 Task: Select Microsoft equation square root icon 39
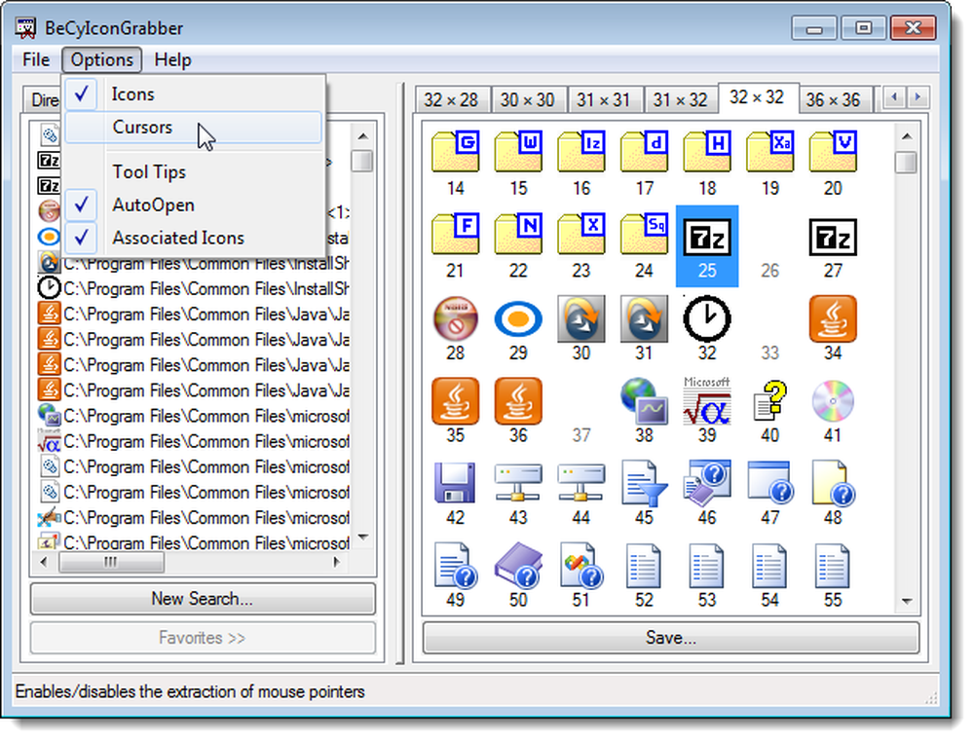(707, 401)
